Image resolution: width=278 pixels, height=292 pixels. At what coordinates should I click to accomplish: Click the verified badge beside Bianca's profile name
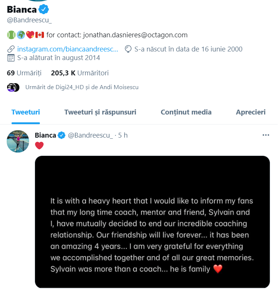click(x=44, y=9)
